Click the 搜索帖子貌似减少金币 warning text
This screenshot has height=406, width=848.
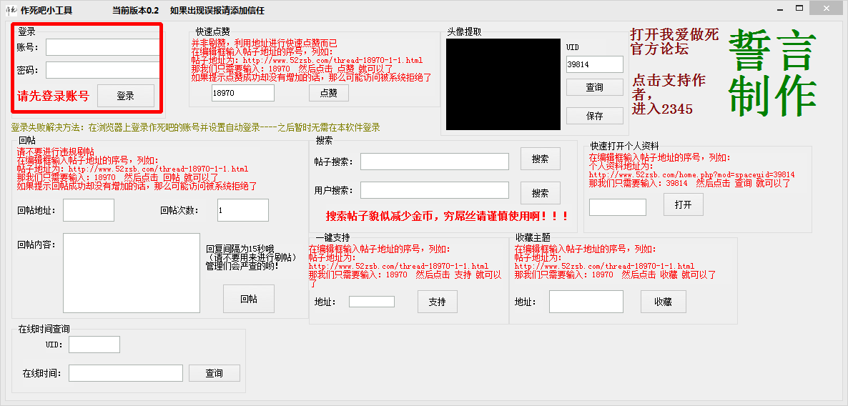point(447,217)
